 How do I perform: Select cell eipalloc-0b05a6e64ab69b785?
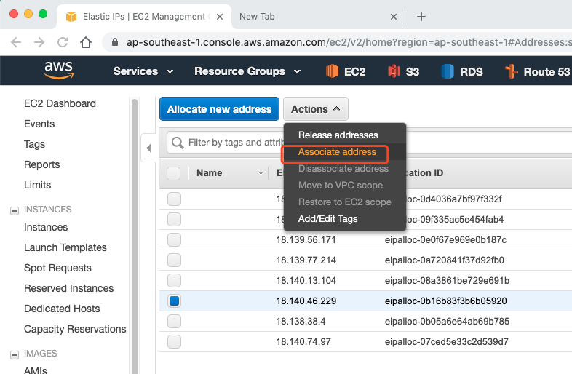point(447,322)
